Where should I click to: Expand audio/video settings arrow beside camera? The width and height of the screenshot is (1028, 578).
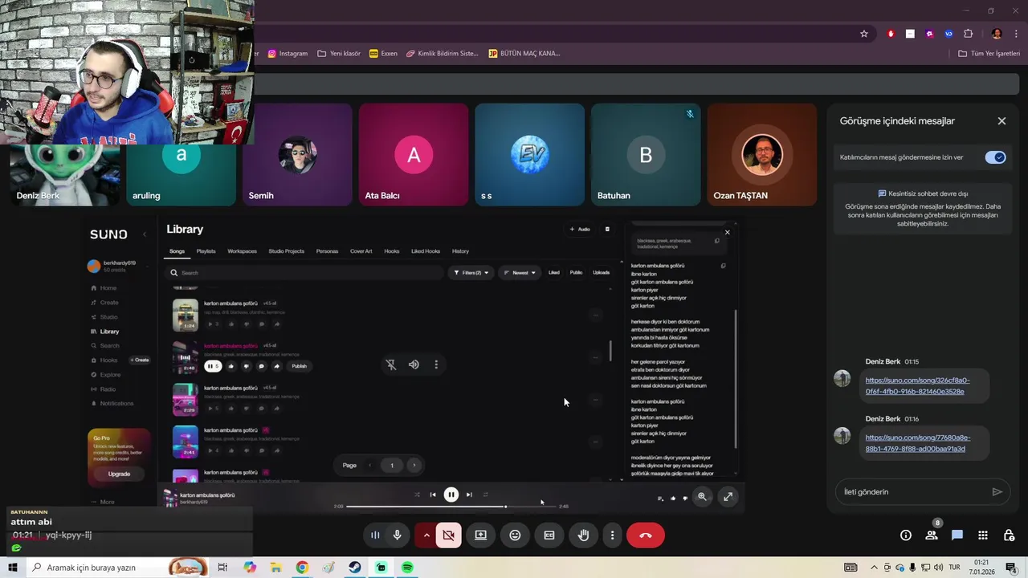[x=426, y=535]
